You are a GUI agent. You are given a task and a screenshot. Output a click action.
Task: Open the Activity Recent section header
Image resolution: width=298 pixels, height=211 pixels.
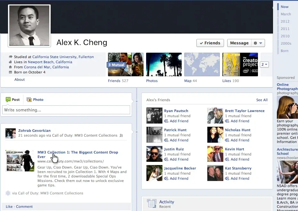pyautogui.click(x=207, y=204)
